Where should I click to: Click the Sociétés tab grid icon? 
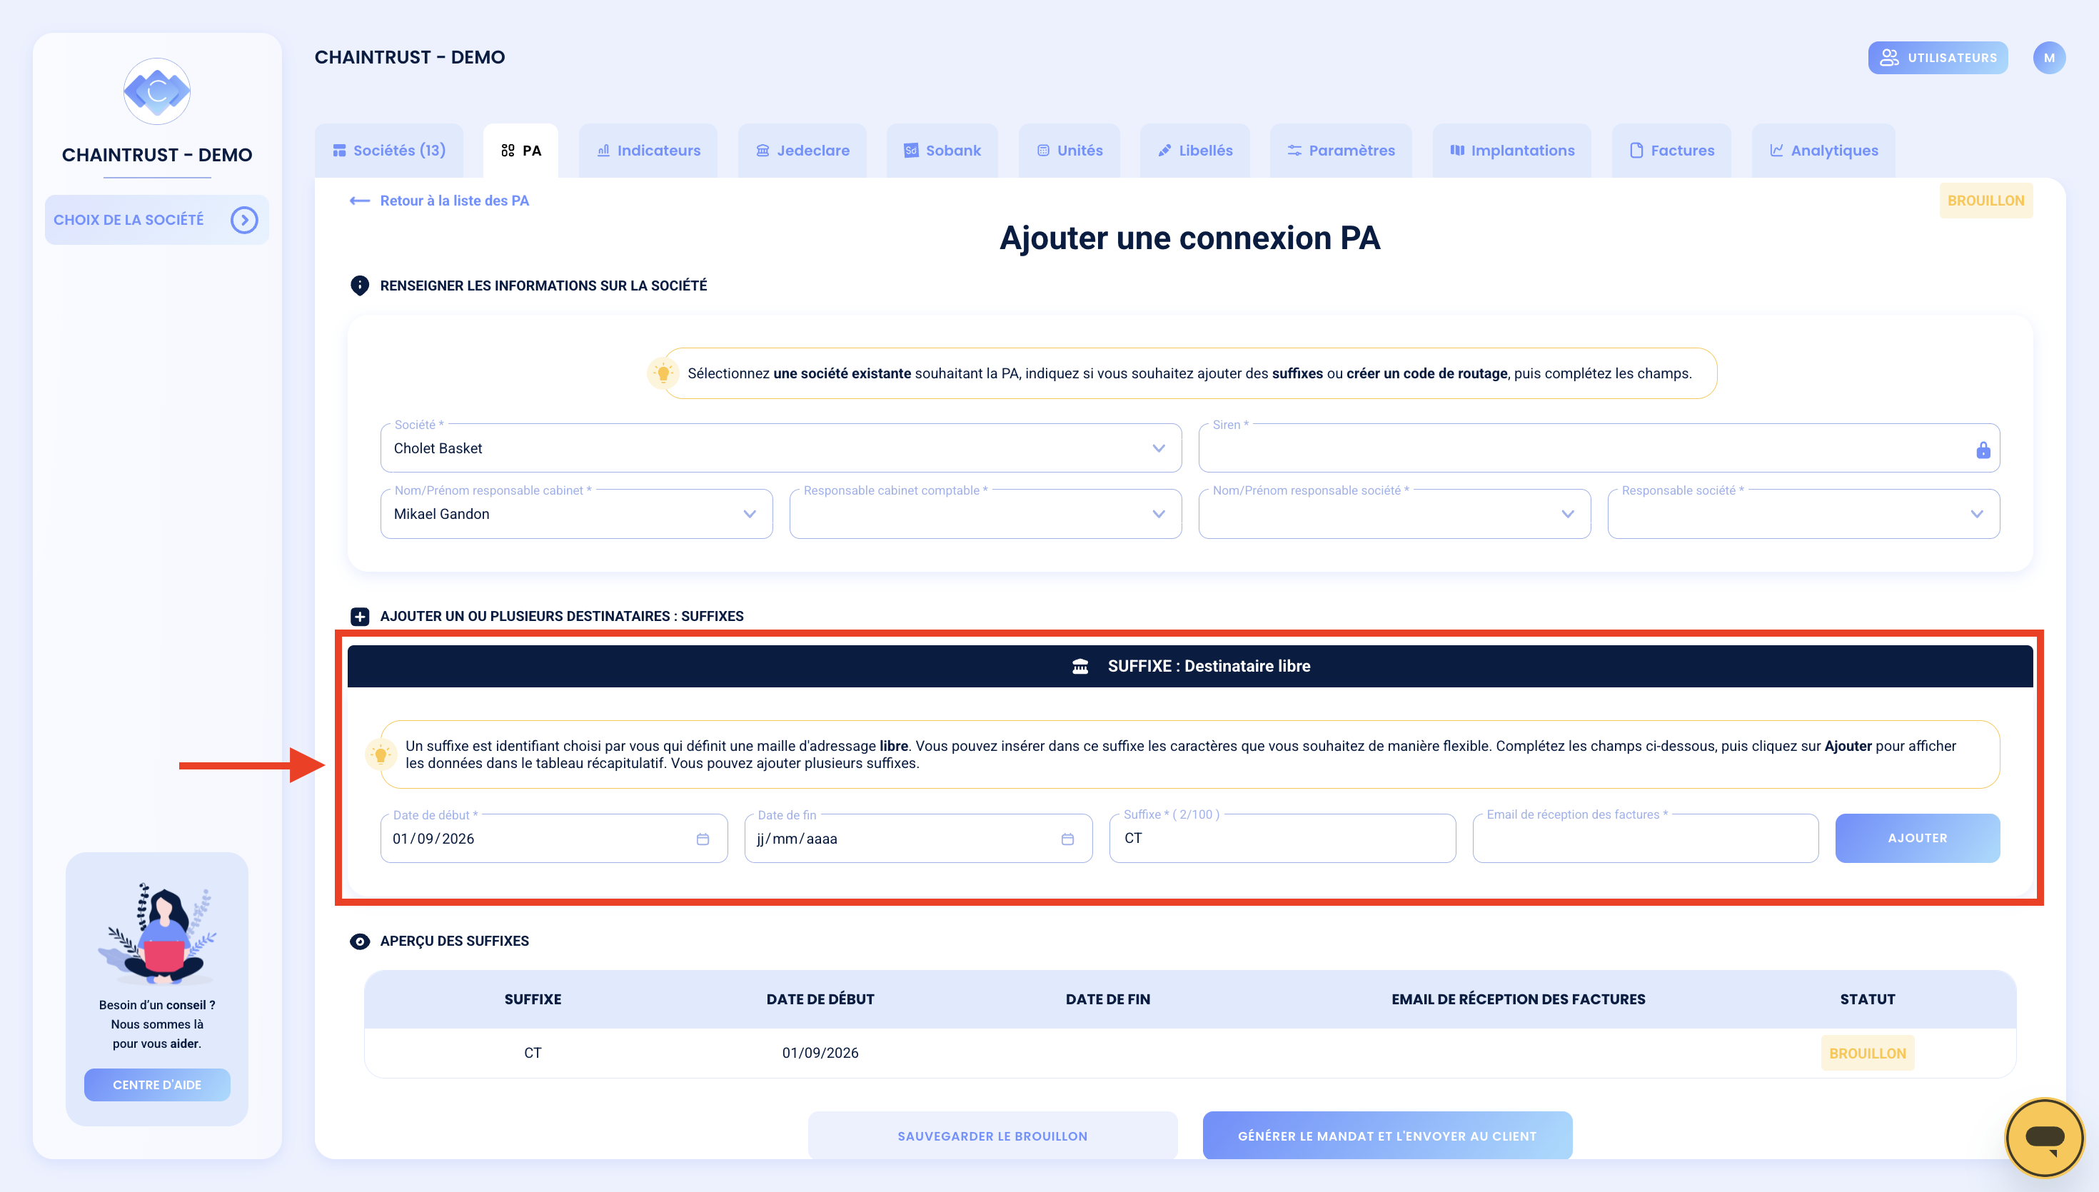coord(339,151)
